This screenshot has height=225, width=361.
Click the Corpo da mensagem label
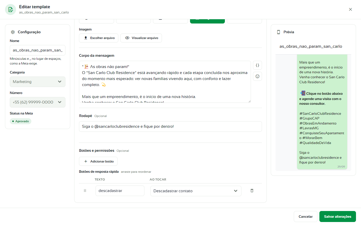pyautogui.click(x=97, y=55)
